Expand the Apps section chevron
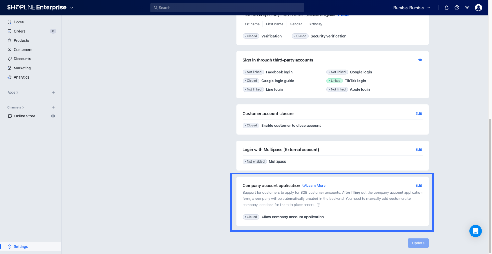Image resolution: width=492 pixels, height=254 pixels. click(x=17, y=93)
